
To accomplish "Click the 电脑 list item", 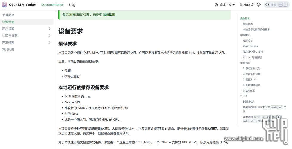I will point(68,70).
